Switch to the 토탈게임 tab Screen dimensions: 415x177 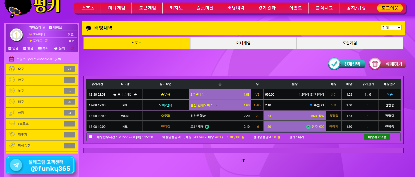point(350,43)
